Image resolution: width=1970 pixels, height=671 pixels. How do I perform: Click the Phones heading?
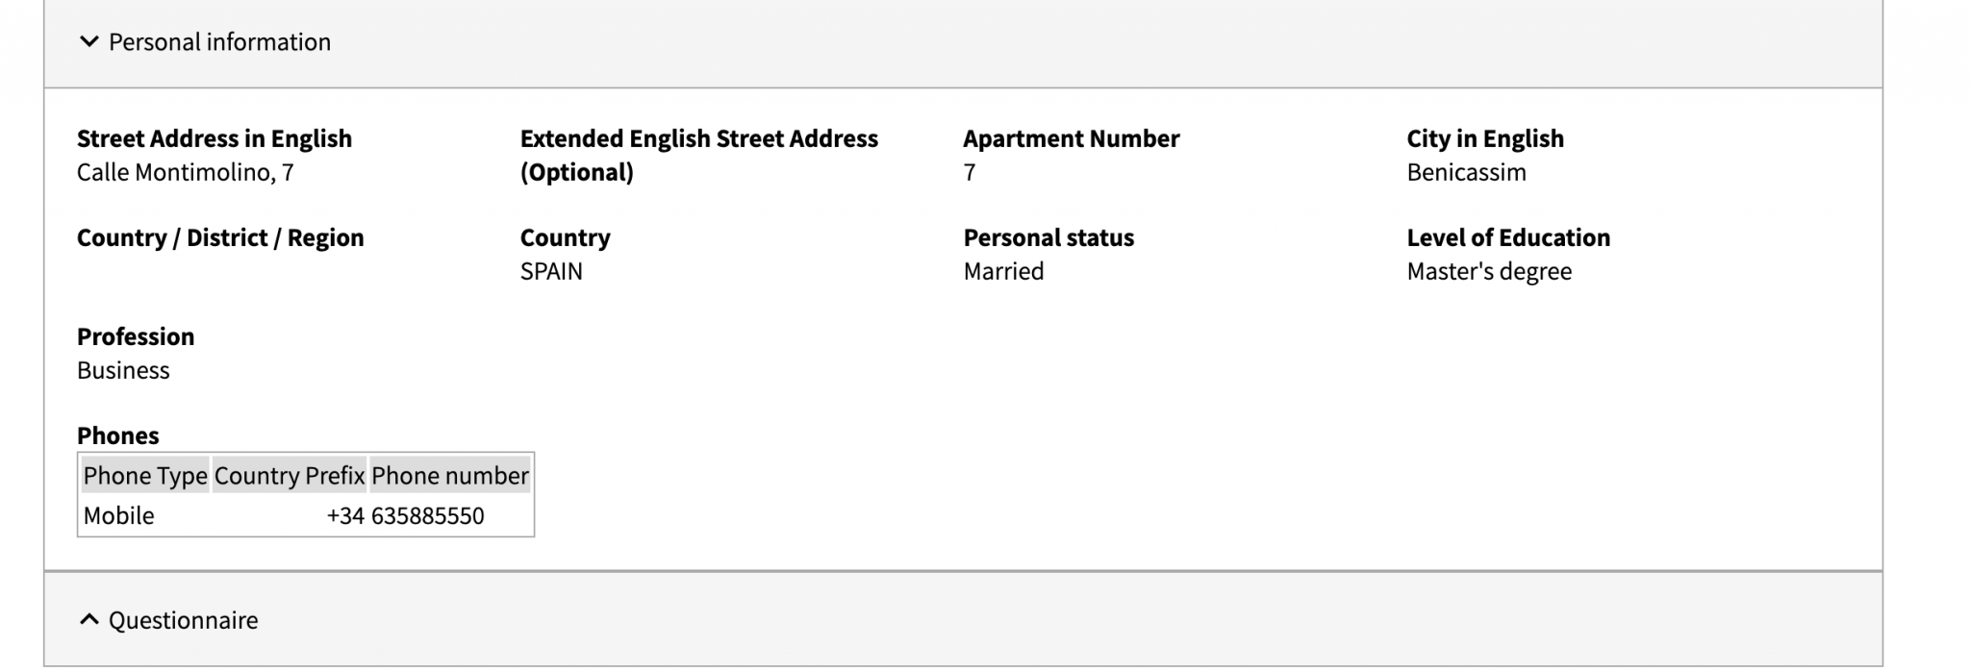(x=117, y=436)
